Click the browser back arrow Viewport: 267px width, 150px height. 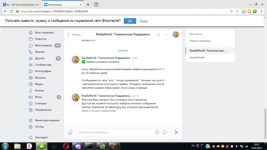coord(5,11)
